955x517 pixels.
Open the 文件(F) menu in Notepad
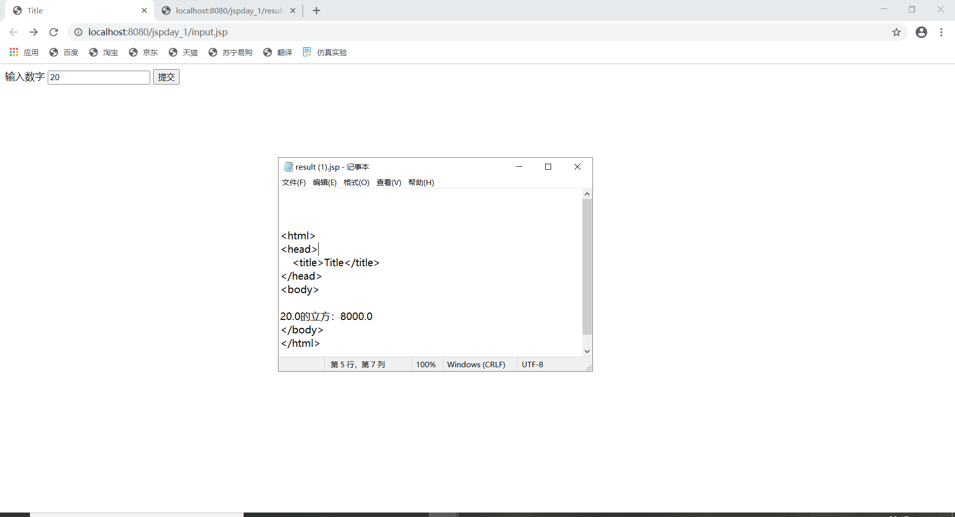coord(293,182)
